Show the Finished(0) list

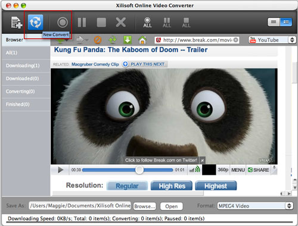pos(26,104)
